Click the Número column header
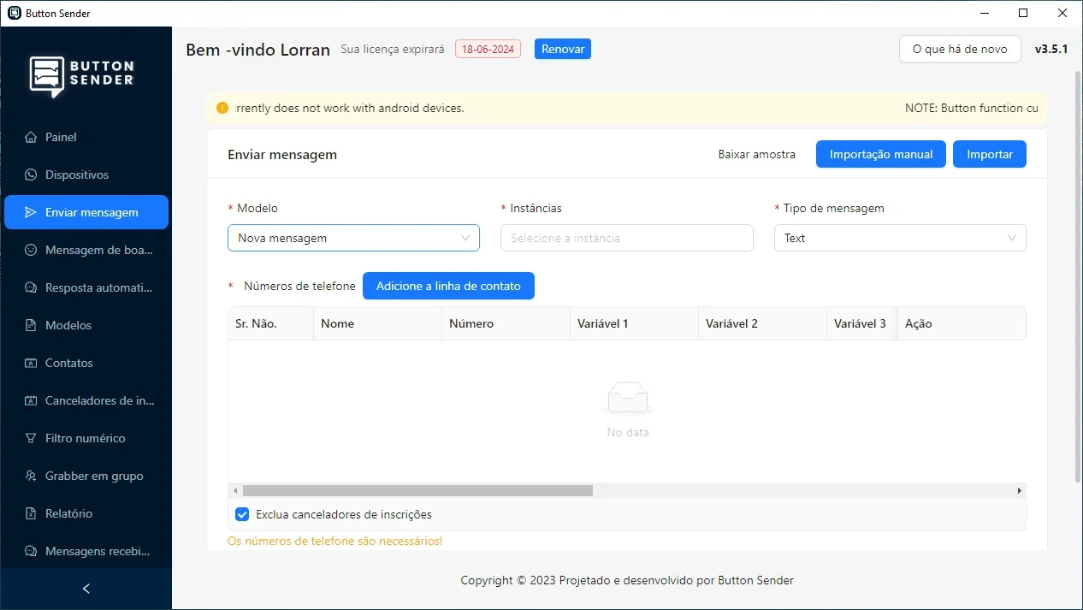The height and width of the screenshot is (610, 1083). (x=506, y=323)
